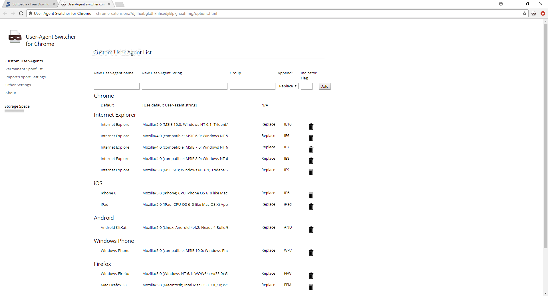548x296 pixels.
Task: Click the scrollbar up arrow
Action: click(x=546, y=21)
